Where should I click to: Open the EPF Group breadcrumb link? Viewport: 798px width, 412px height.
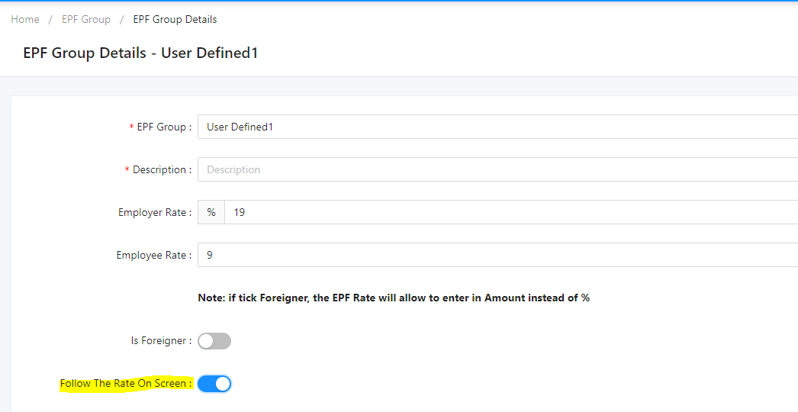pos(86,19)
